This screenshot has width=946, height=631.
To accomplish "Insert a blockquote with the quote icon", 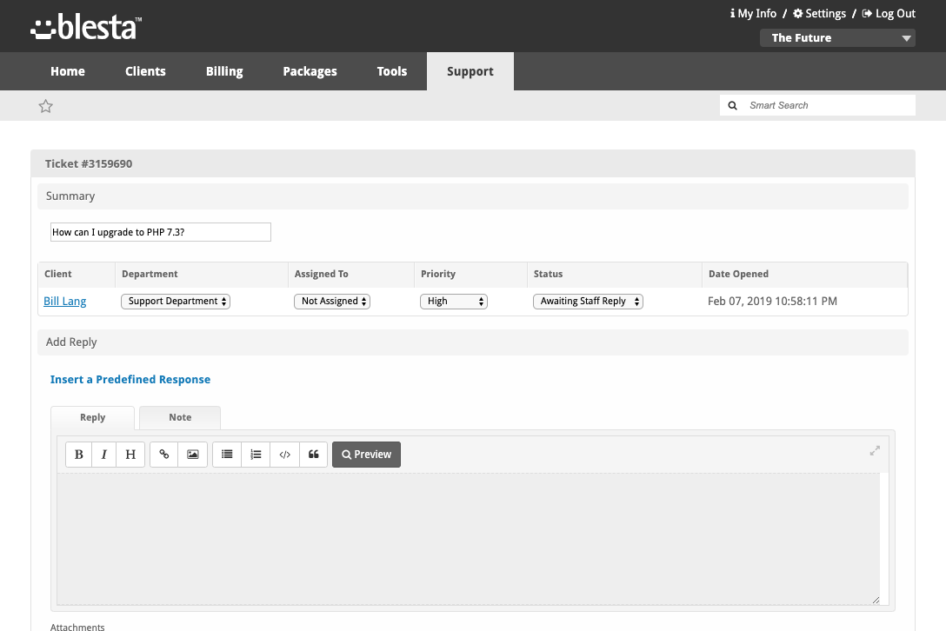I will 313,455.
